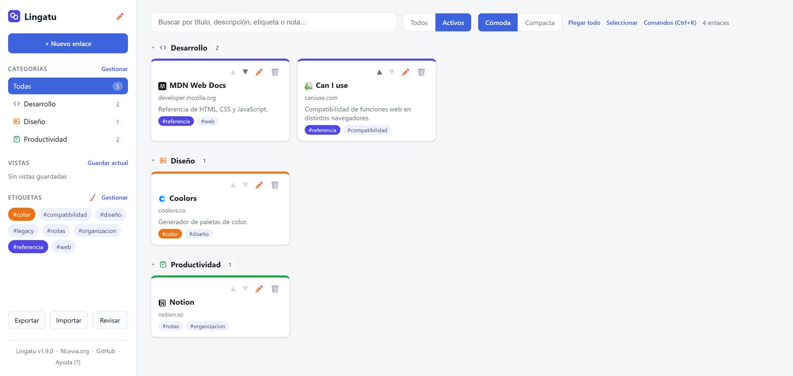Toggle the #organizacion tag in sidebar
The height and width of the screenshot is (376, 793).
pos(97,231)
